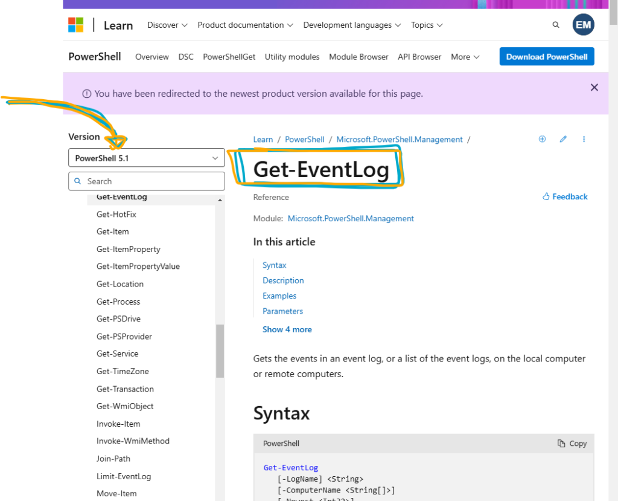Select Get-Service in the sidebar

pos(118,354)
